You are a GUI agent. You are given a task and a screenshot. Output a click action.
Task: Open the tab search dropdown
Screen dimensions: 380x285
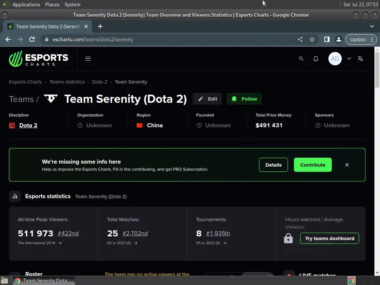(x=372, y=26)
